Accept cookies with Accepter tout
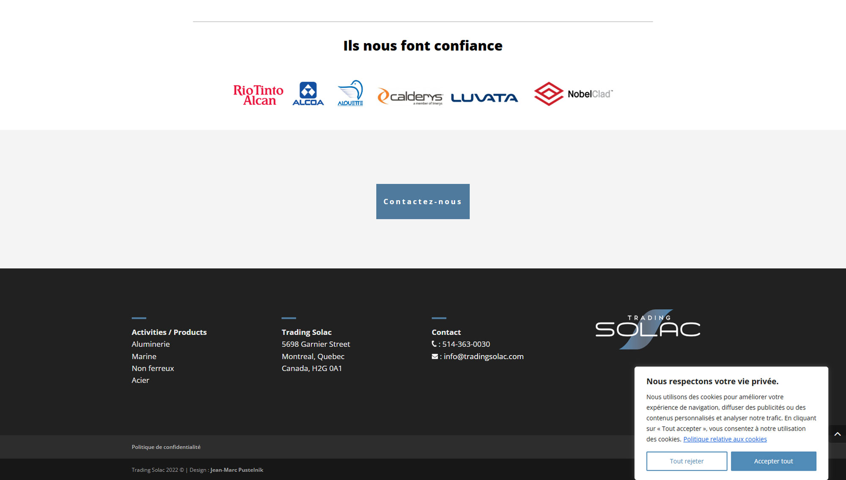 click(x=773, y=461)
